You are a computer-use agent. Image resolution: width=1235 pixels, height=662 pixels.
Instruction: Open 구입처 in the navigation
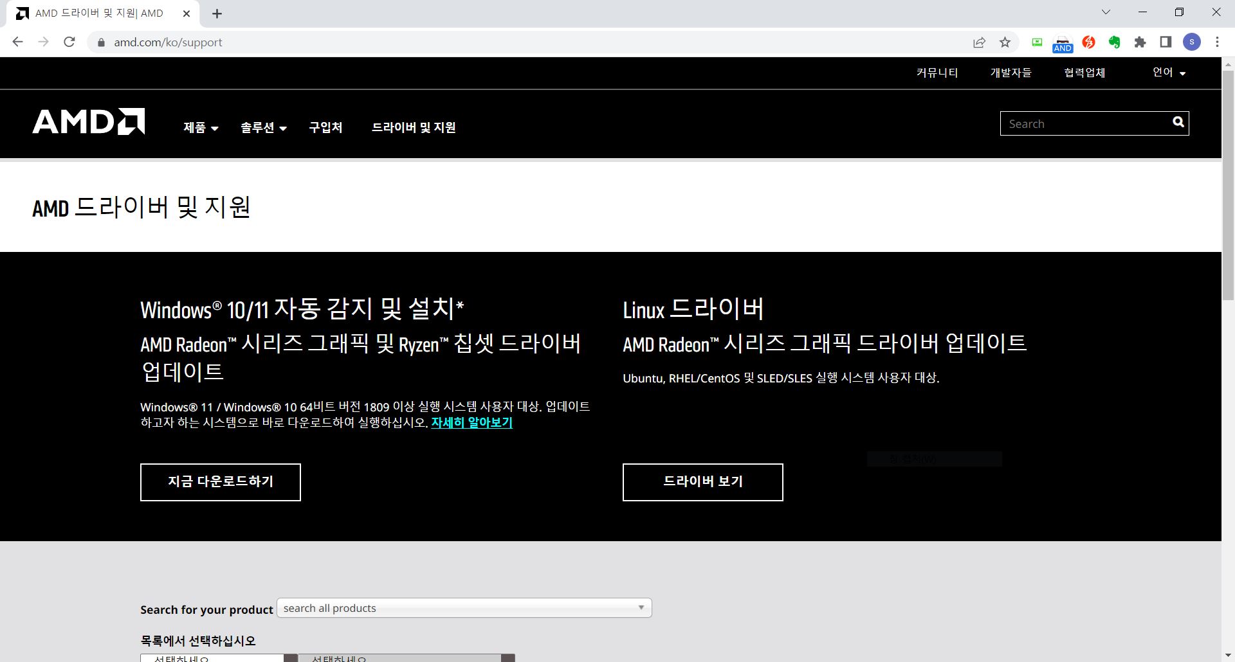[325, 127]
